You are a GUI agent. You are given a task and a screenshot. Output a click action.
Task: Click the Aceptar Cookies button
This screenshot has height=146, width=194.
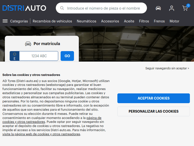tap(154, 98)
